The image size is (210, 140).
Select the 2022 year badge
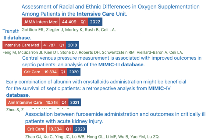click(x=95, y=22)
